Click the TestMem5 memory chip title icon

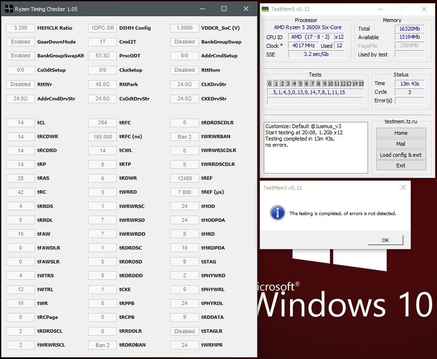click(x=265, y=9)
